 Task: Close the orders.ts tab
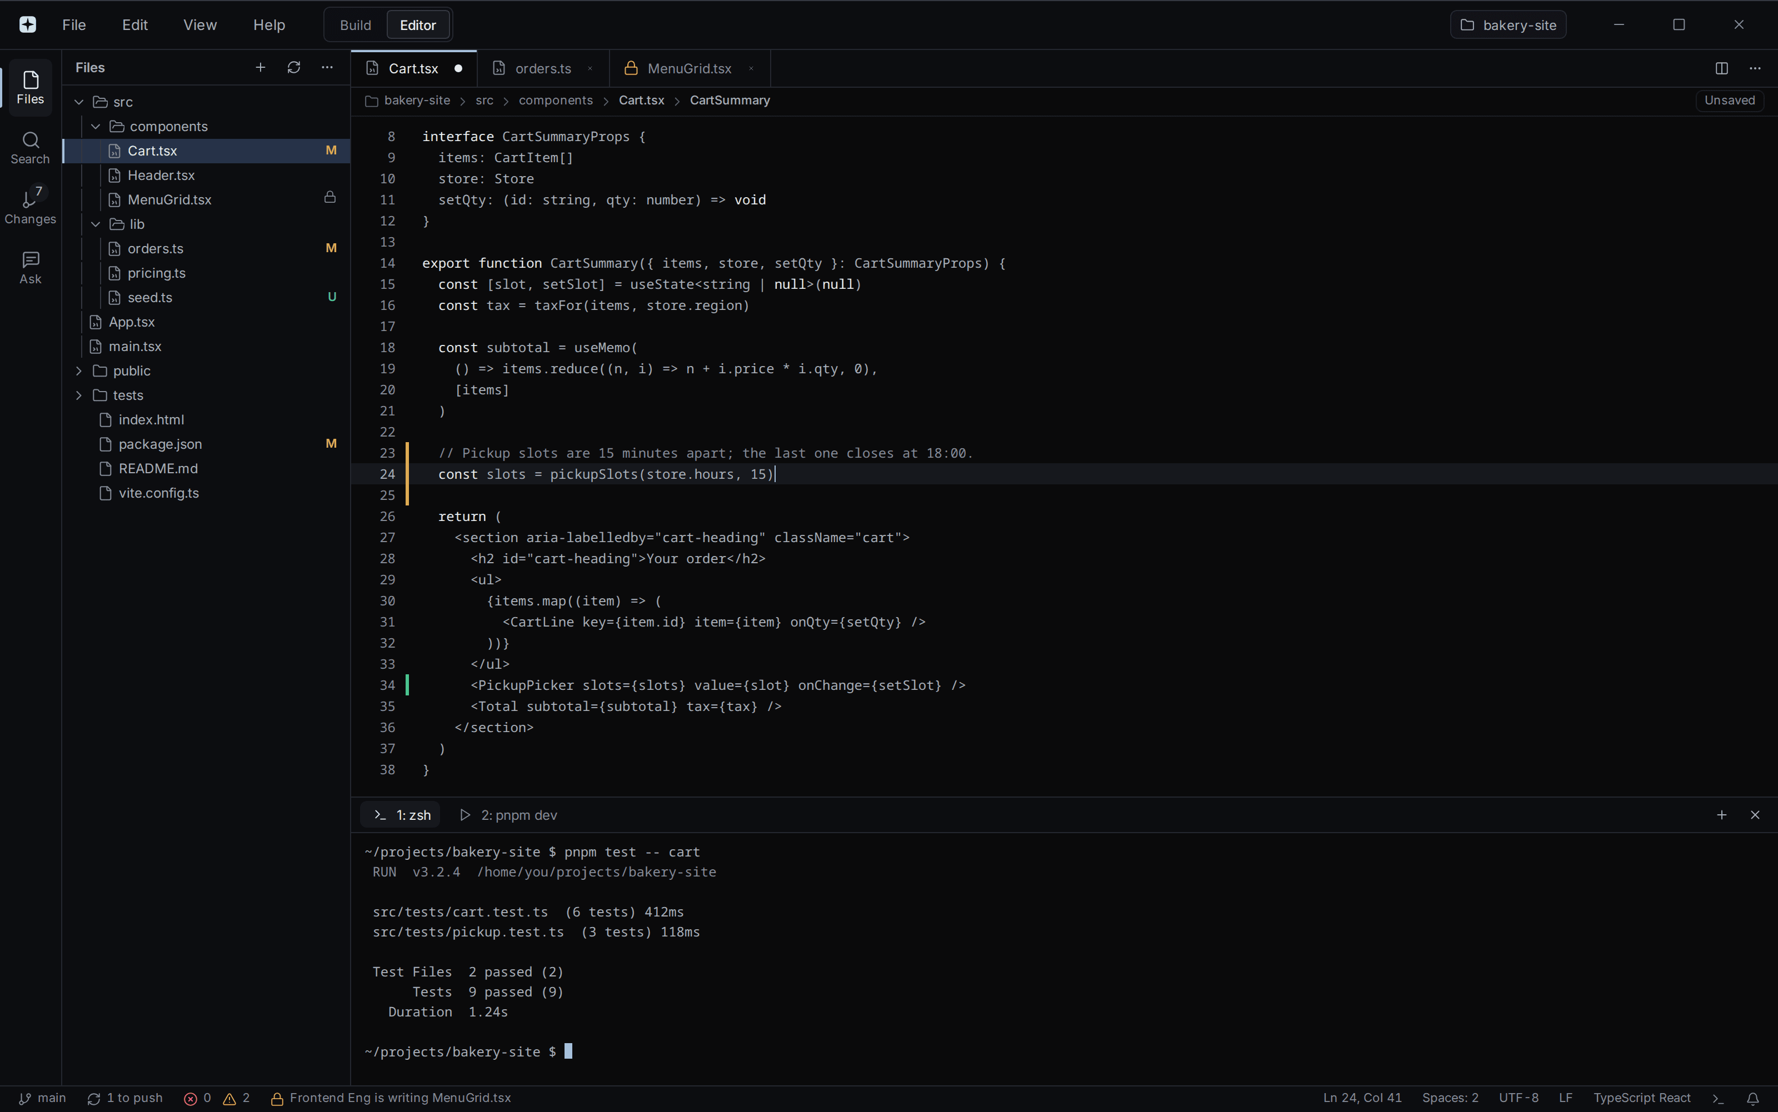tap(590, 68)
